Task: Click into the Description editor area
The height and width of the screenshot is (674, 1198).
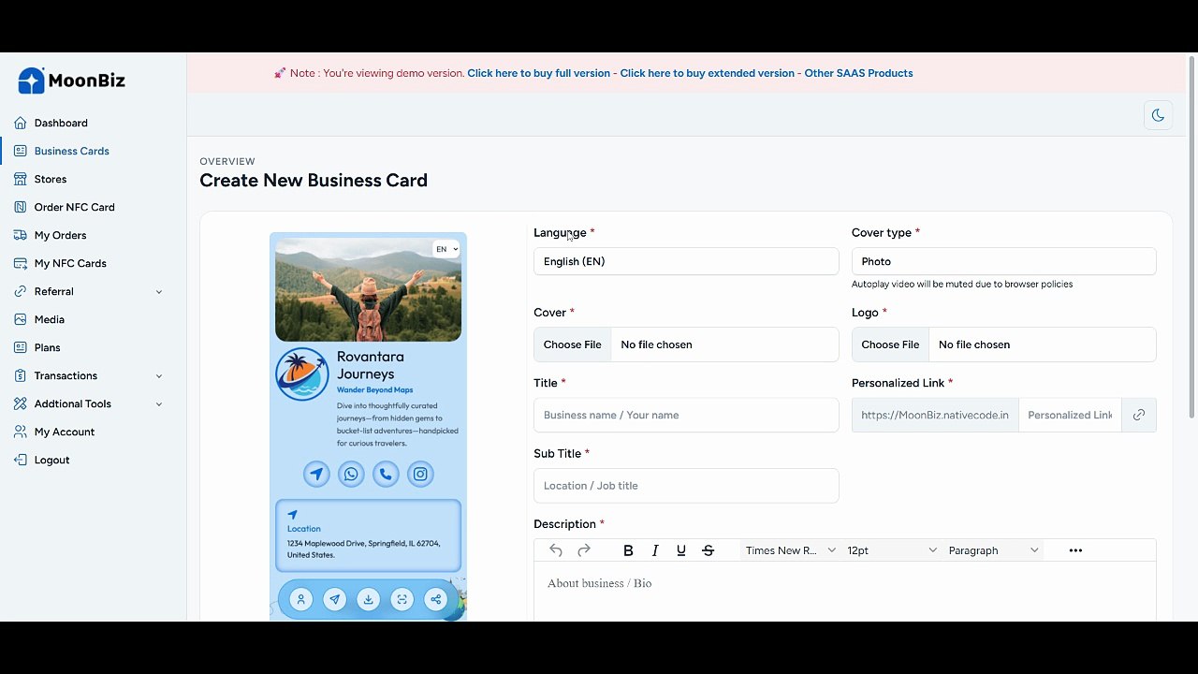Action: tap(845, 592)
